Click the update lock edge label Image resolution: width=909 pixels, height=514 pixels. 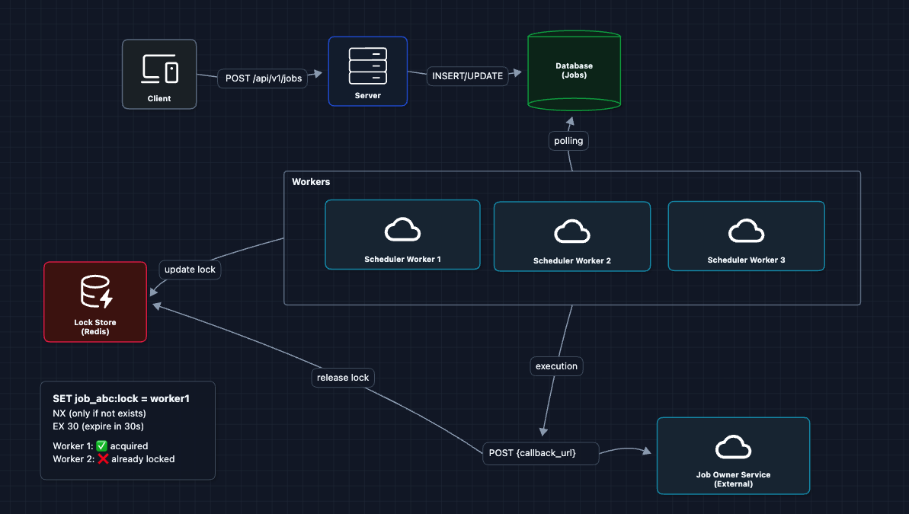click(x=190, y=270)
